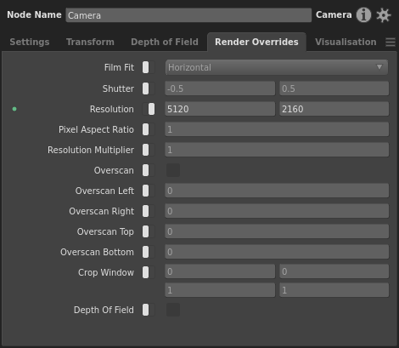Click the Resolution 5120 width field
Viewport: 399px width, 348px height.
click(x=220, y=109)
